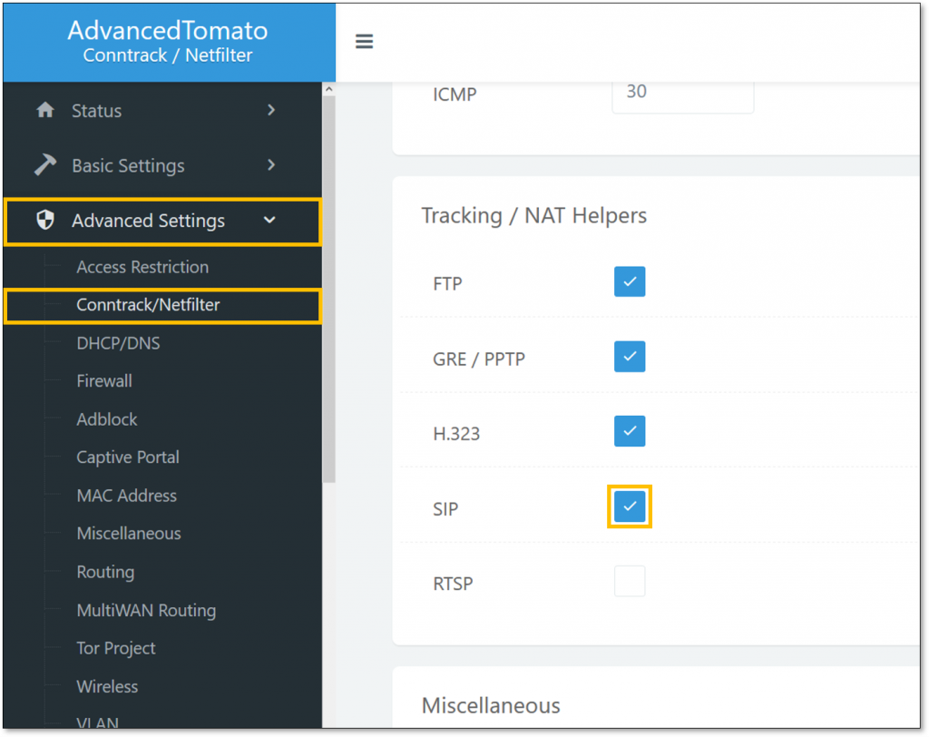The image size is (929, 737).
Task: Toggle the SIP helper checkbox
Action: [x=630, y=506]
